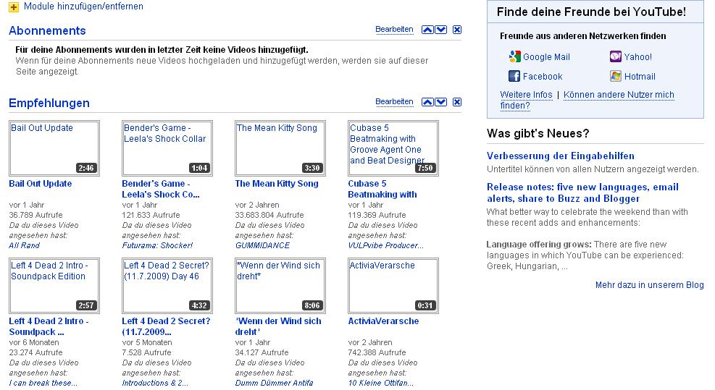Click the Was gibt's Neues? heading
Screen dimensions: 715x390
tap(538, 133)
